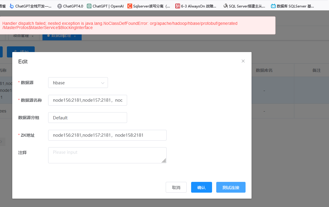The height and width of the screenshot is (207, 329).
Task: Click the 确认 button
Action: point(201,187)
